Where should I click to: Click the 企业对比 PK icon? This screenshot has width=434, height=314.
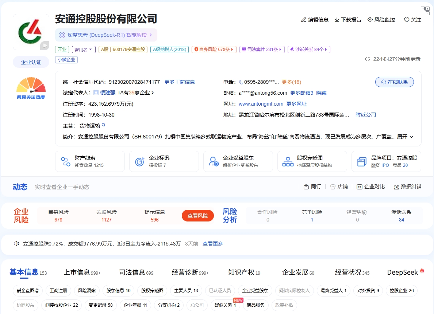(359, 187)
